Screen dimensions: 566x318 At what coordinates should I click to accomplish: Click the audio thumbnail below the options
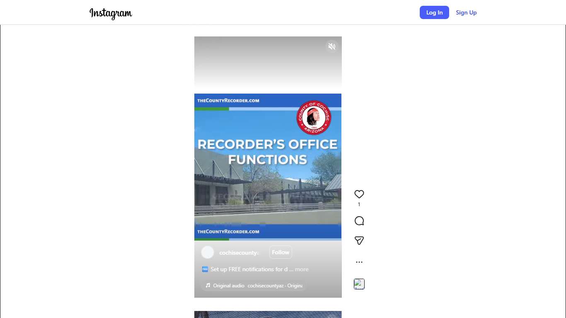click(359, 284)
